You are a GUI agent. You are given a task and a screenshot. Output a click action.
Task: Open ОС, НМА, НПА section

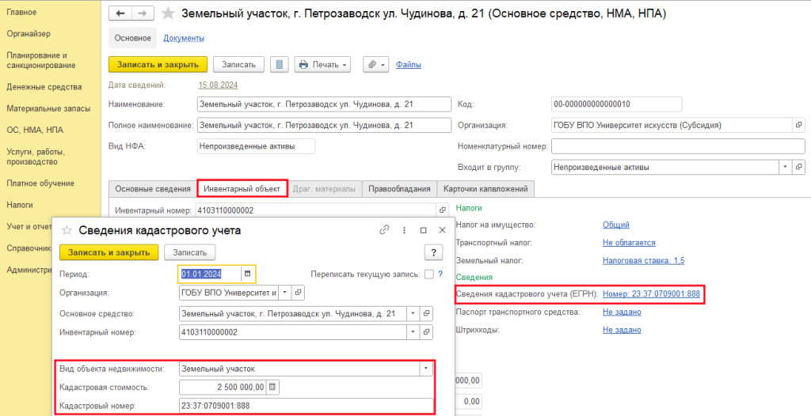35,130
